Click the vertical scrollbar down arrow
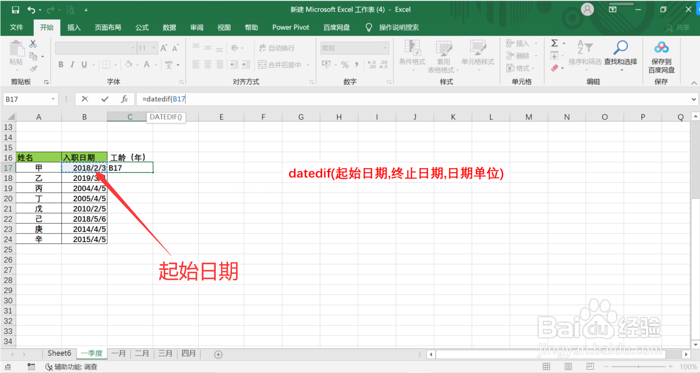 695,345
